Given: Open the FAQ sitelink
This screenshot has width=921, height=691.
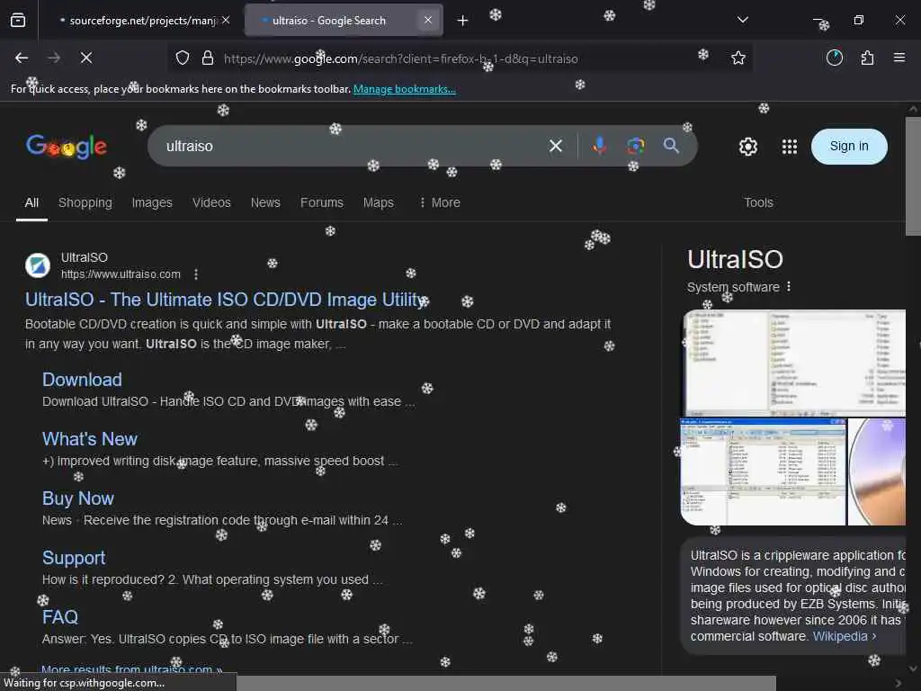Looking at the screenshot, I should point(60,617).
